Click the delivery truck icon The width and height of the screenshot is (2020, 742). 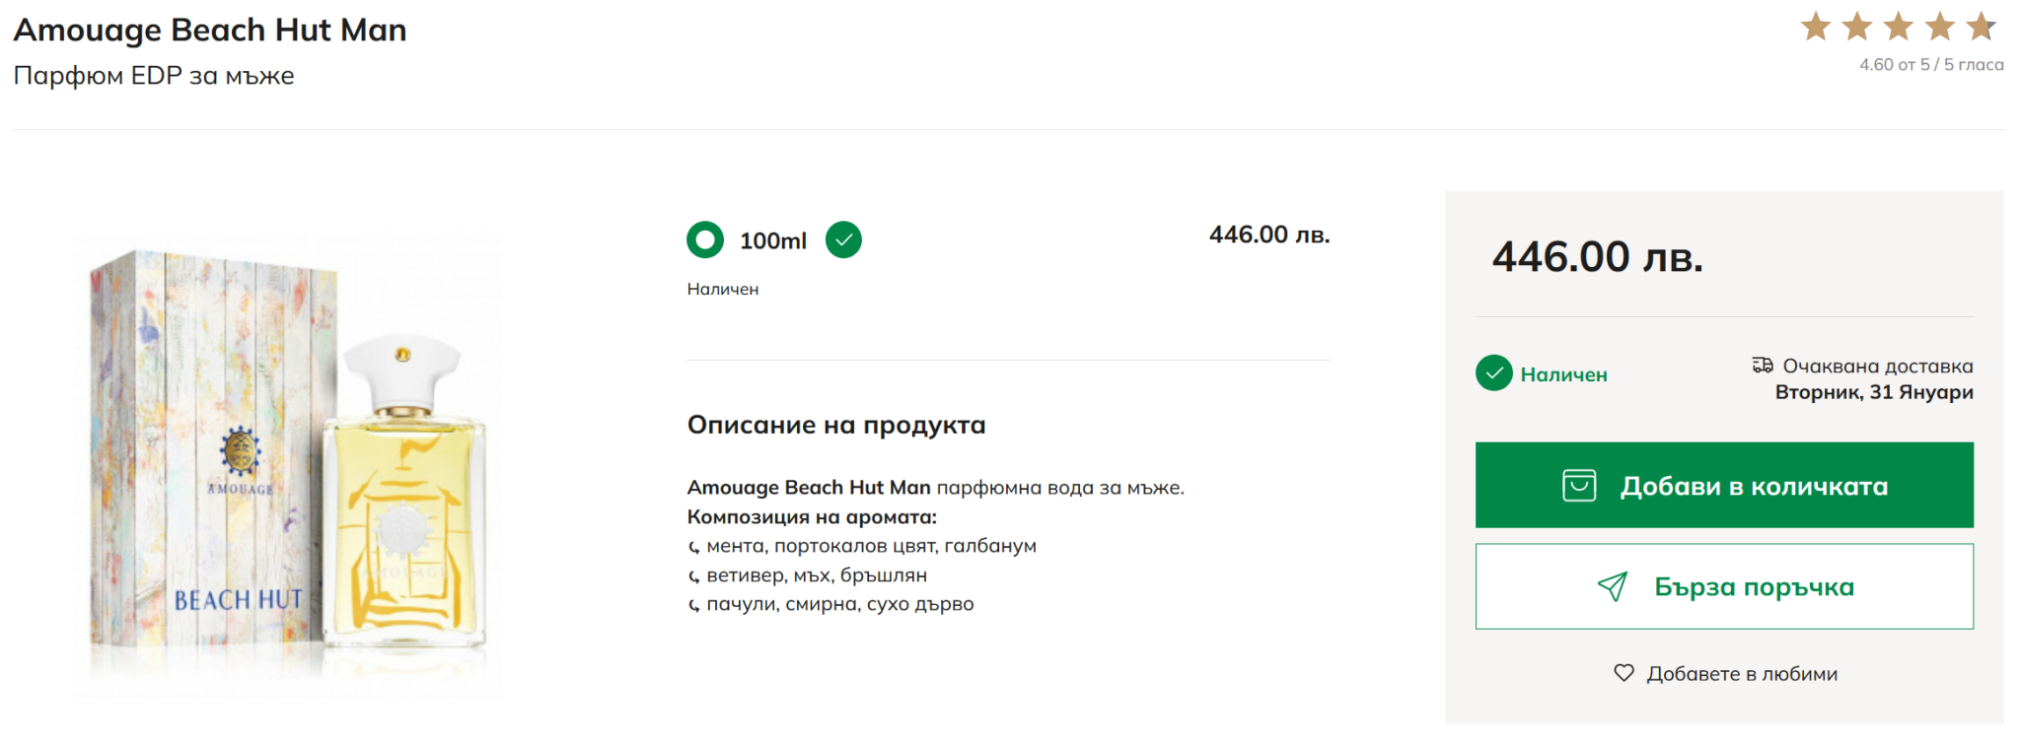coord(1763,366)
